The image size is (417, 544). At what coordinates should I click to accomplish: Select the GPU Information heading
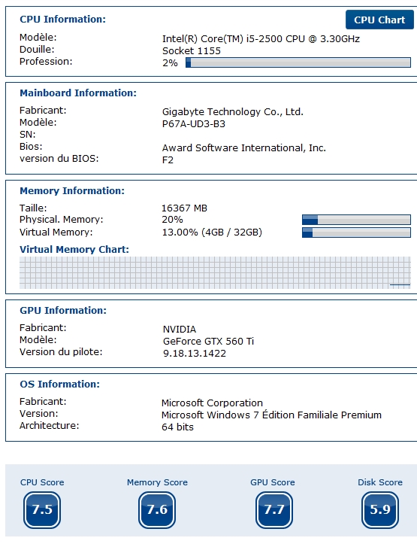pyautogui.click(x=63, y=311)
